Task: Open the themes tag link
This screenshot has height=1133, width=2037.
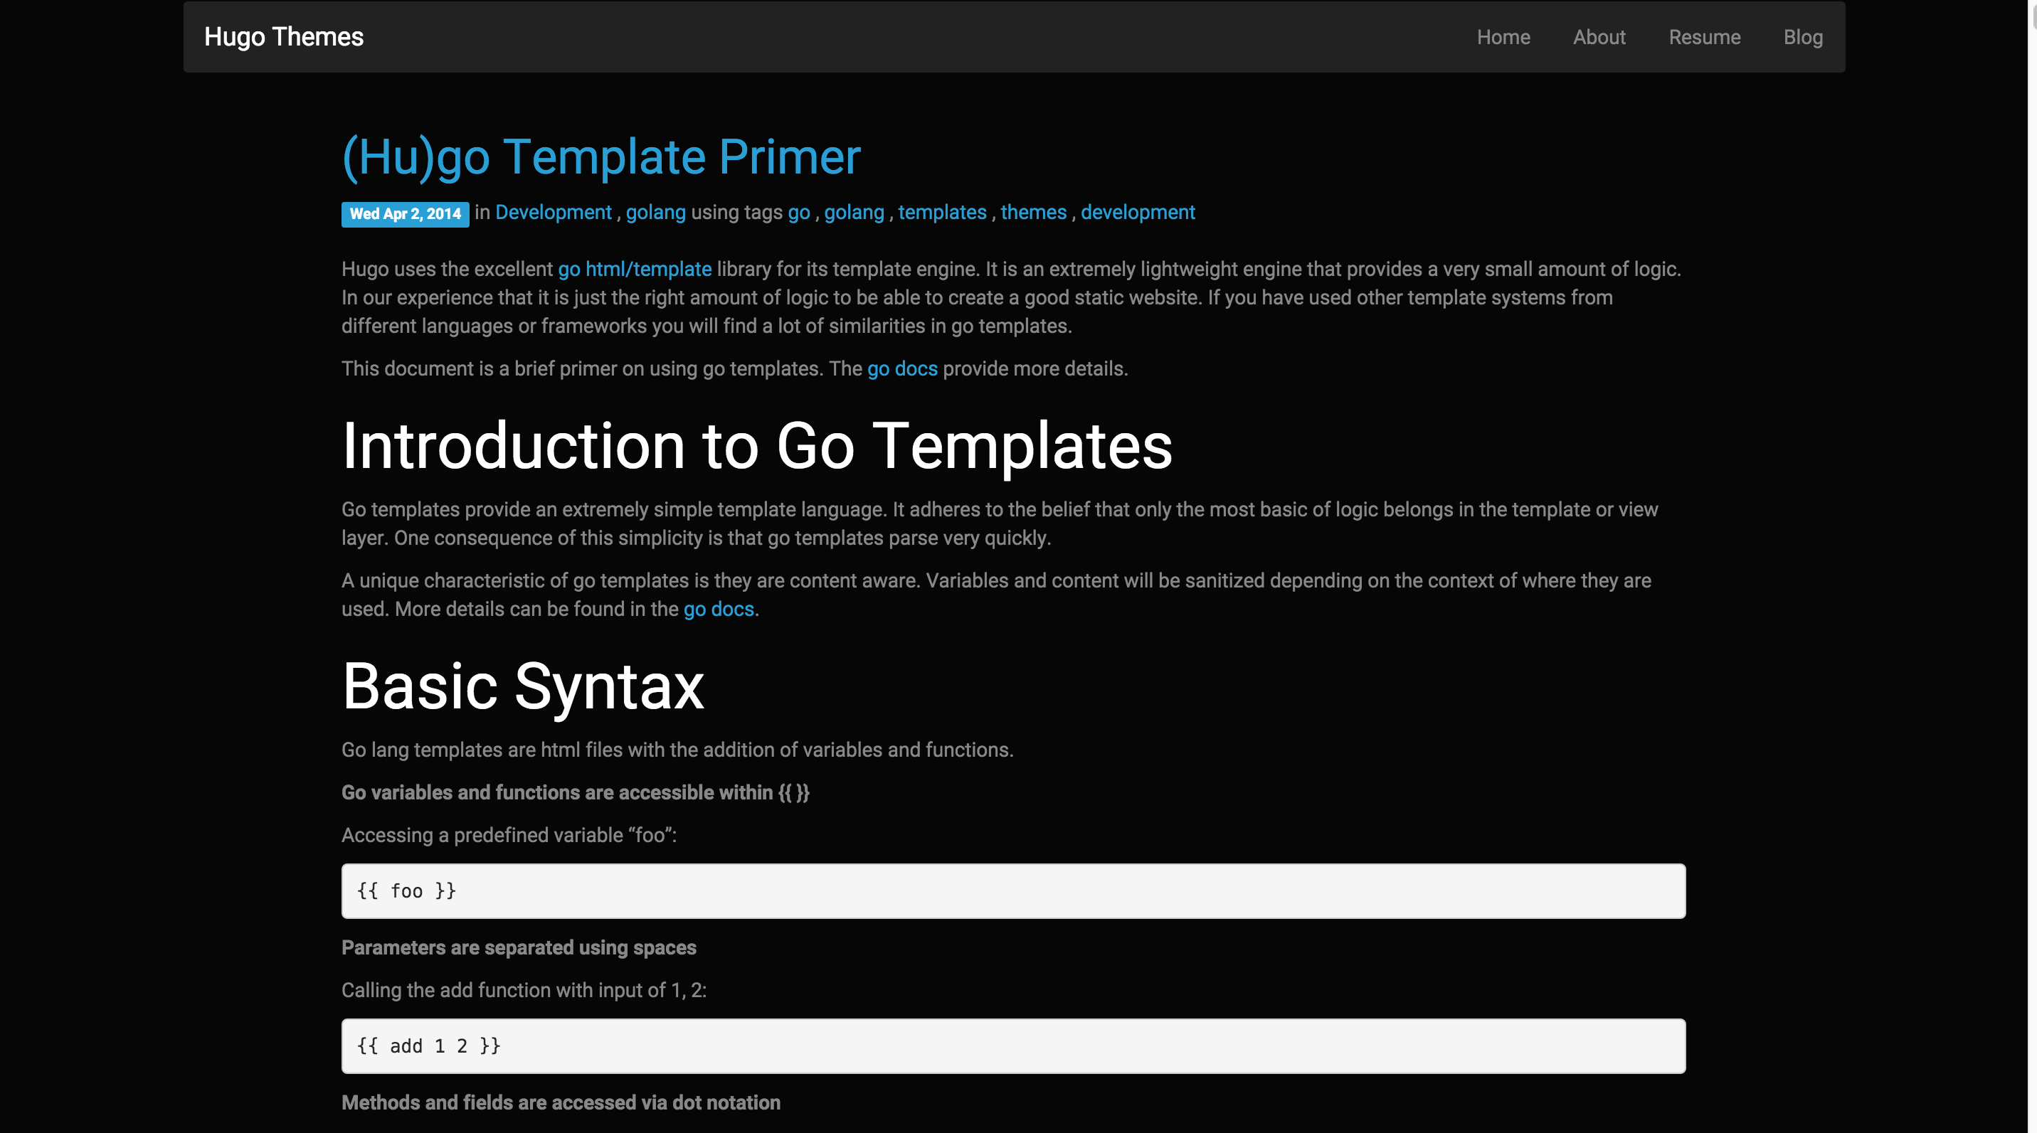Action: (1033, 213)
